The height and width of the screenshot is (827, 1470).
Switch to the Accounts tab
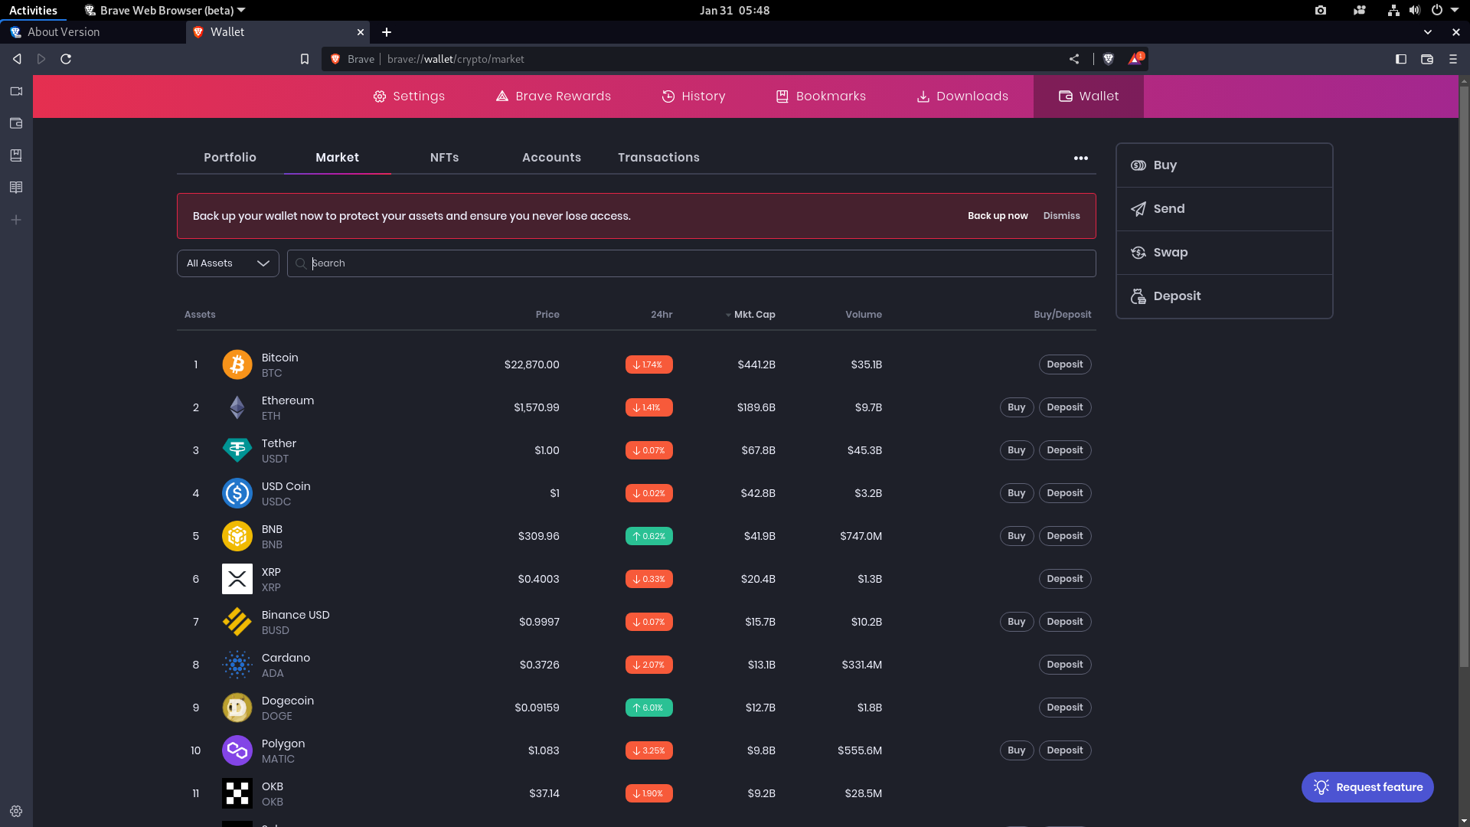(551, 157)
